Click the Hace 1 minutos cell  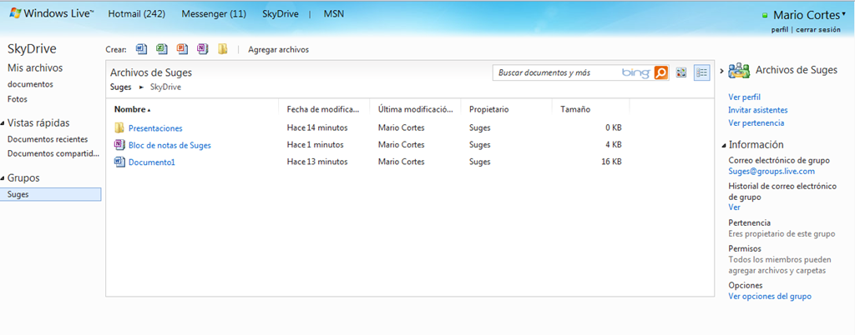point(315,145)
